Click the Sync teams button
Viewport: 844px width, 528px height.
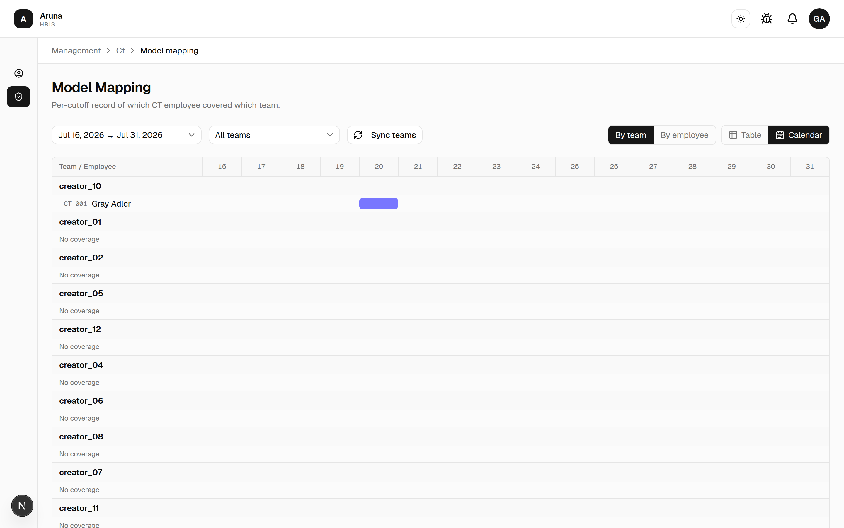pos(385,135)
